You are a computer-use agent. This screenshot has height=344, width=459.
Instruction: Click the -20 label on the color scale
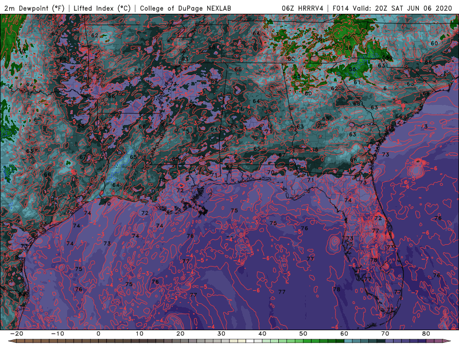coord(17,334)
